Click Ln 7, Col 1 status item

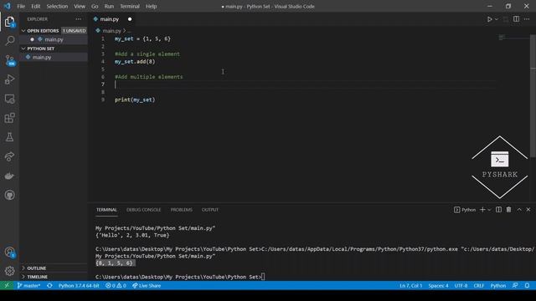(411, 285)
